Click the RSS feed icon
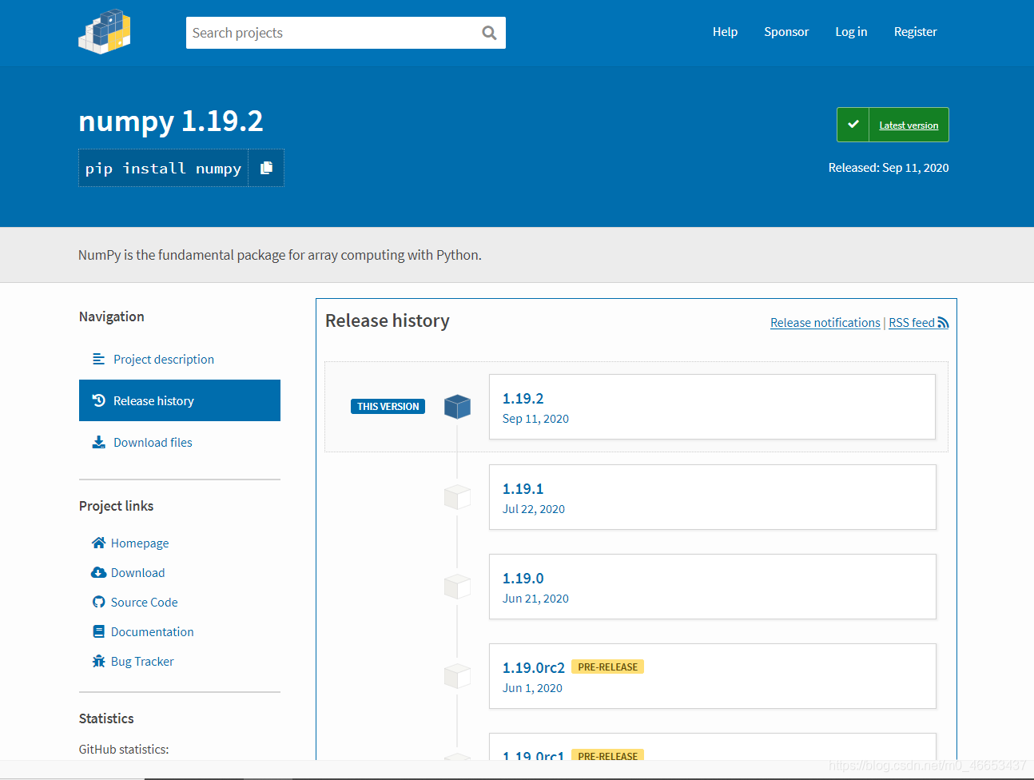This screenshot has width=1034, height=780. tap(943, 323)
